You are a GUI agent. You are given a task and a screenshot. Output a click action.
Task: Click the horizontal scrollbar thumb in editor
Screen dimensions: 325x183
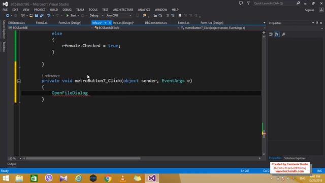click(83, 159)
